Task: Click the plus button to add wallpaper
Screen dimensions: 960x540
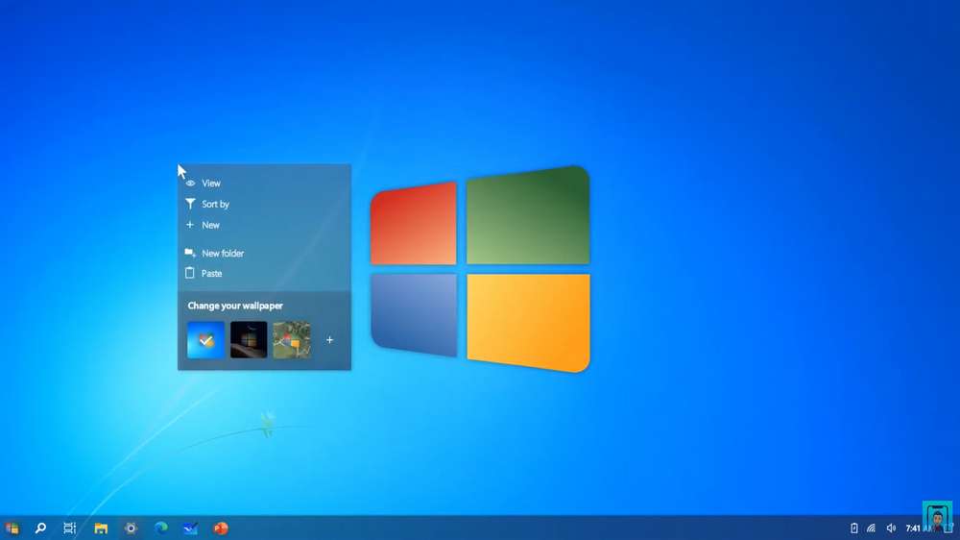Action: click(x=329, y=339)
